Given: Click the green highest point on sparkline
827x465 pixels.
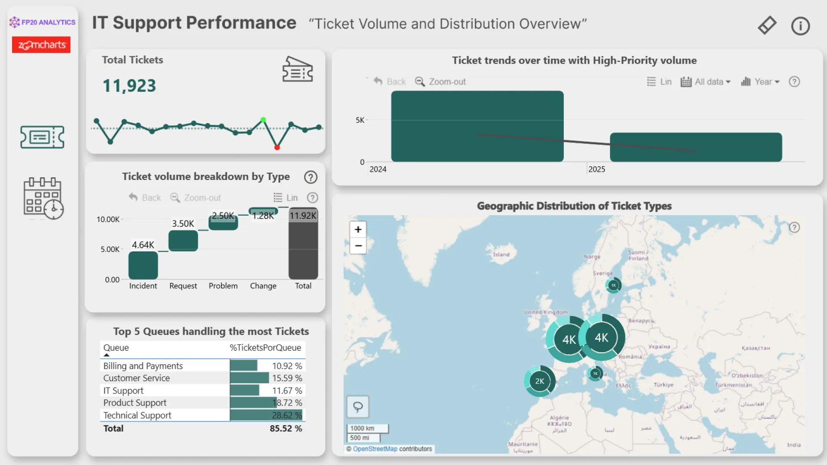Looking at the screenshot, I should 263,120.
